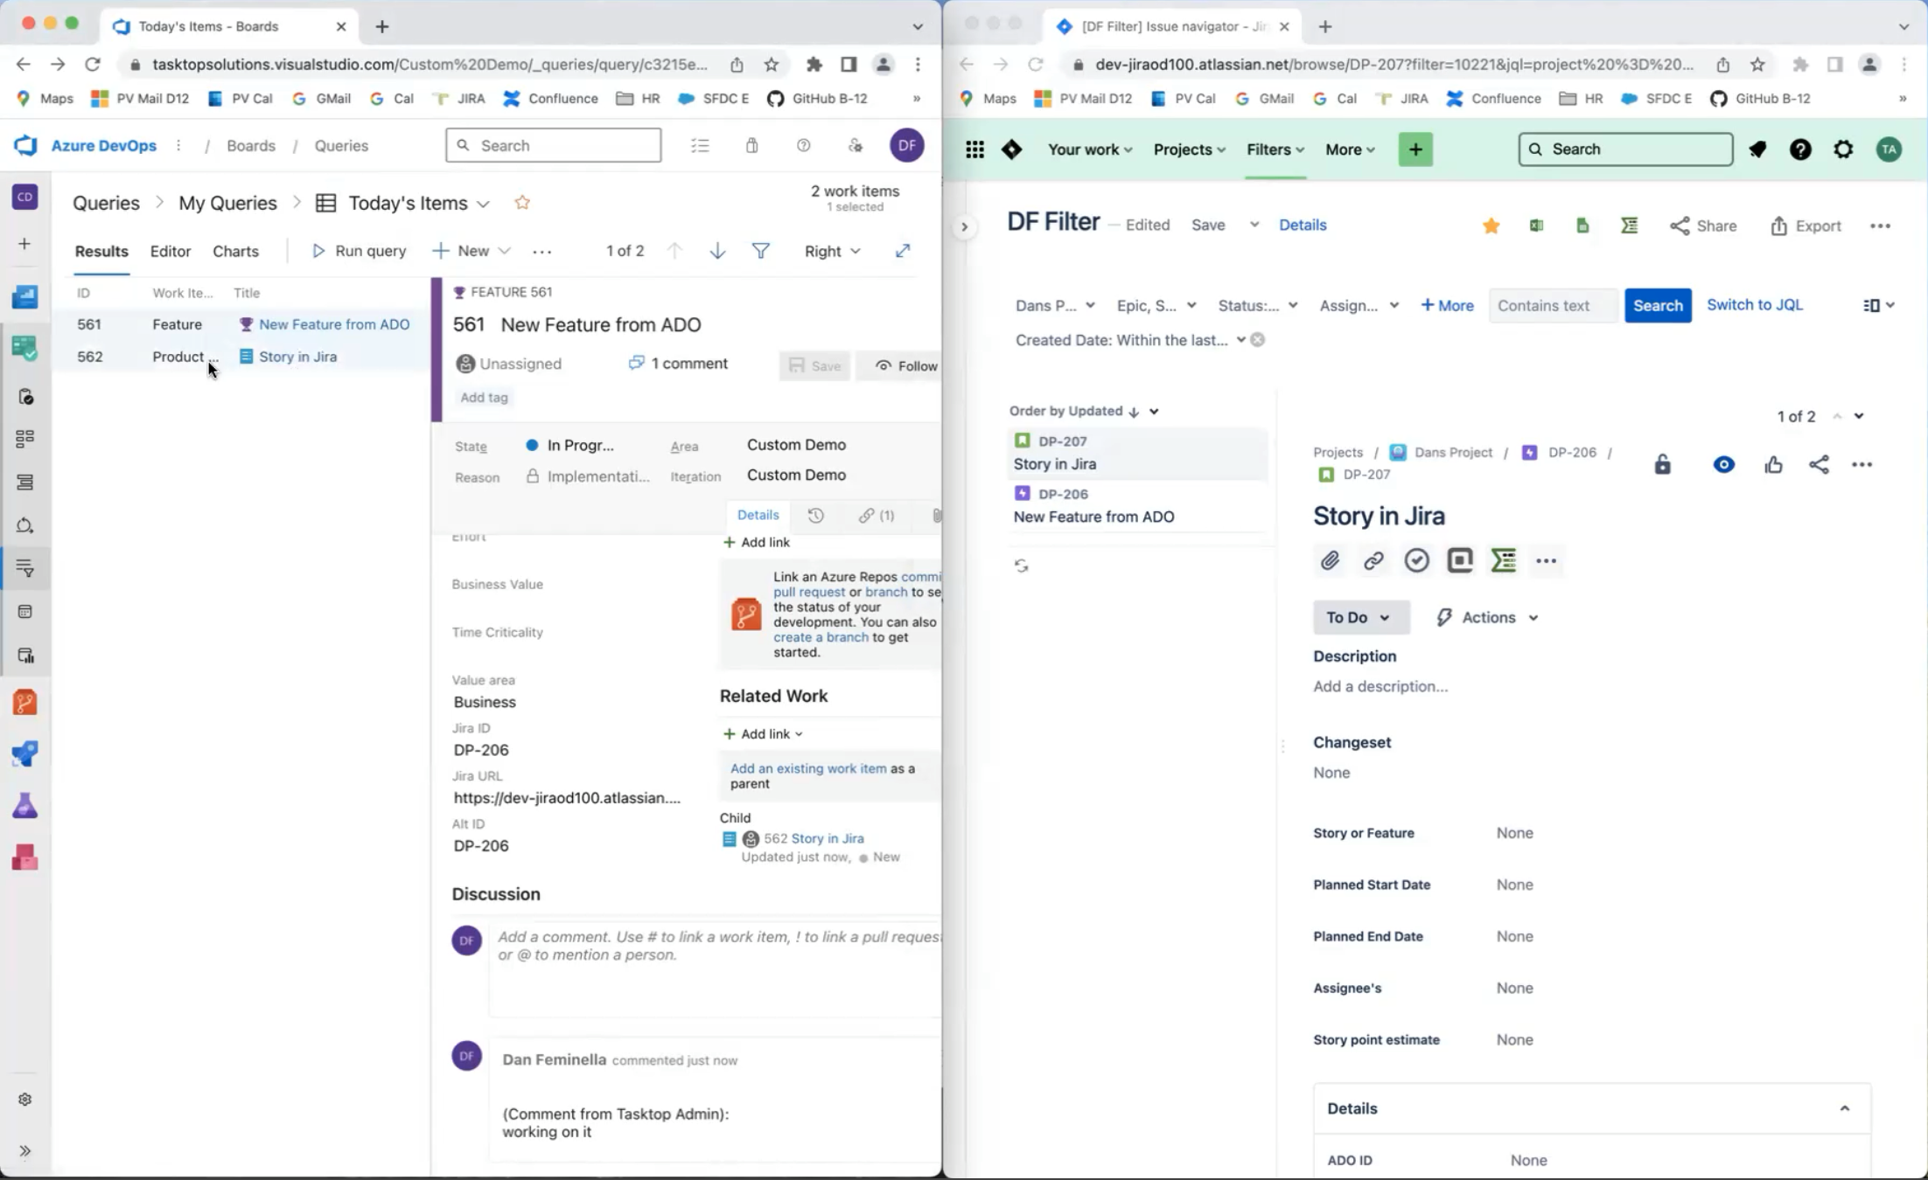Viewport: 1928px width, 1180px height.
Task: Switch to query Charts tab
Action: coord(235,251)
